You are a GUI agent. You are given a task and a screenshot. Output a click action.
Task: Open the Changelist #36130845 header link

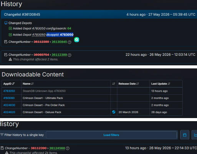22,15
